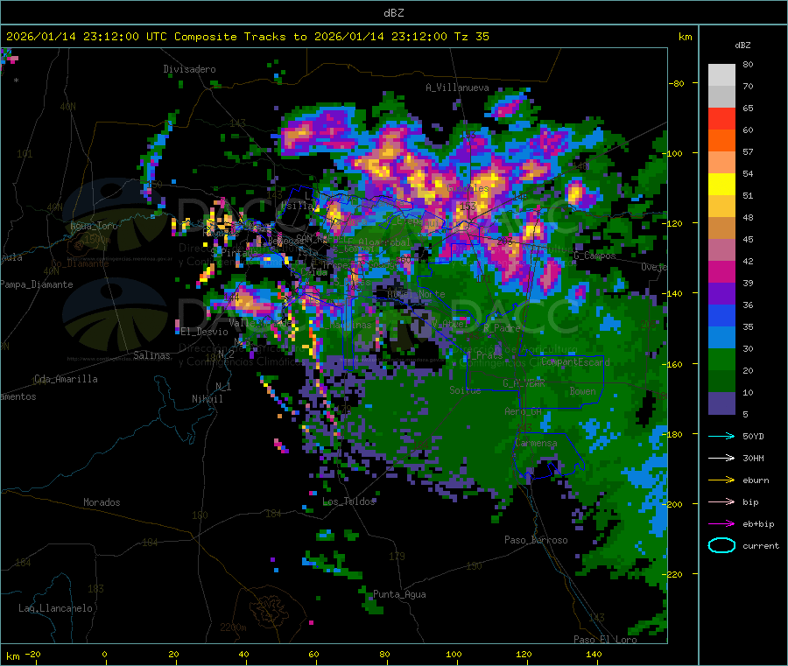Click the 0 km horizontal axis tick
The image size is (788, 666).
104,655
